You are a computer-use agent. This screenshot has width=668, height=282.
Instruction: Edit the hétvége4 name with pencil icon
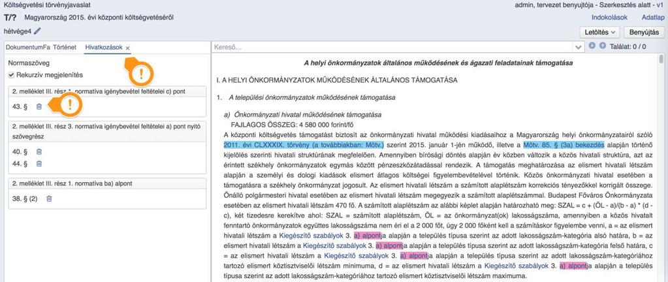37,31
